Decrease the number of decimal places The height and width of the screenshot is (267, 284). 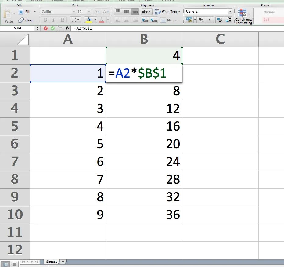[228, 20]
